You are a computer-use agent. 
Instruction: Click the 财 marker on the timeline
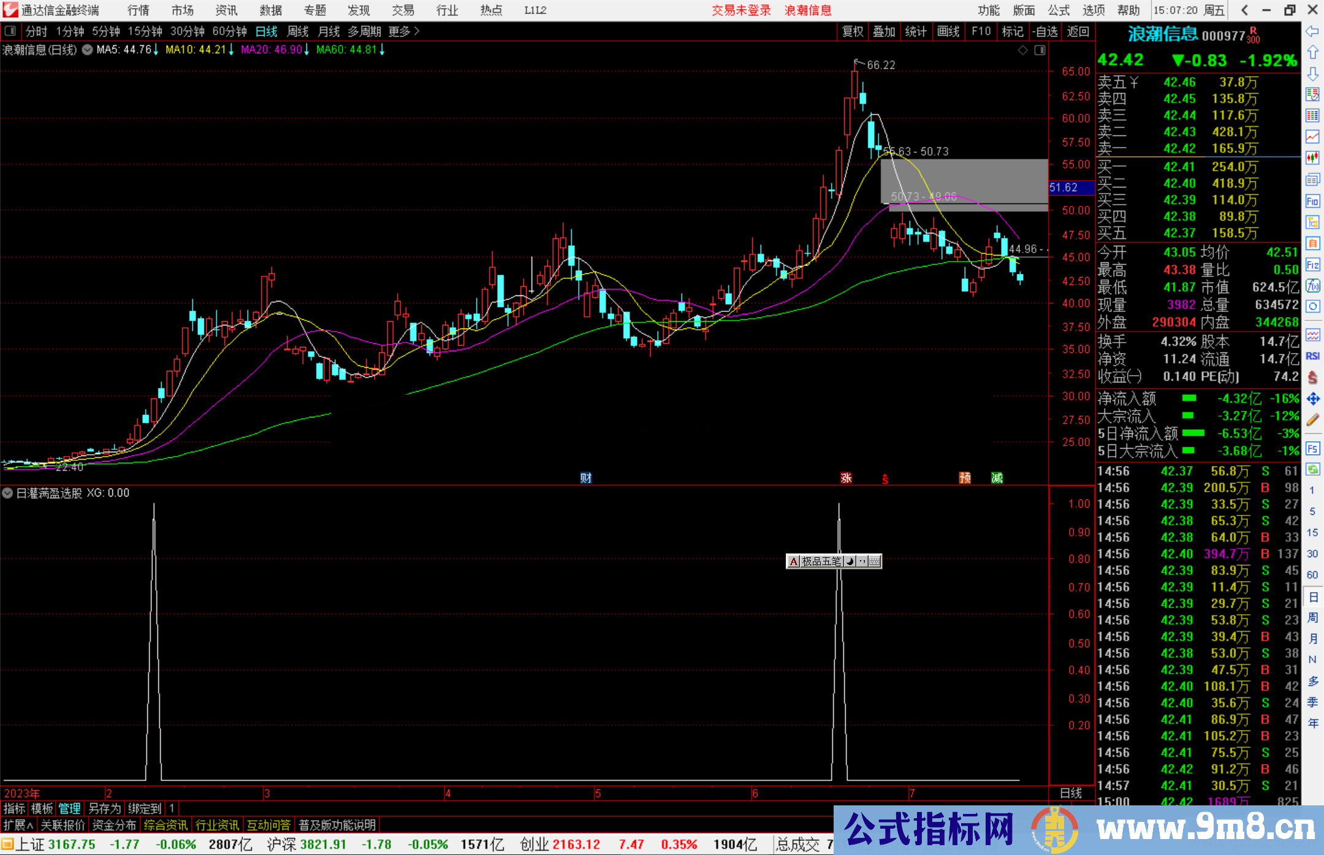[x=585, y=477]
